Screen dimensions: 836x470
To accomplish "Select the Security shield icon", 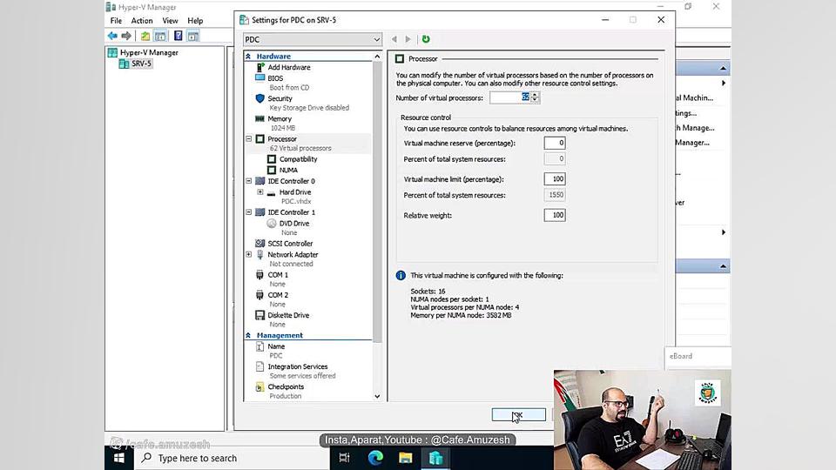I will (x=260, y=98).
